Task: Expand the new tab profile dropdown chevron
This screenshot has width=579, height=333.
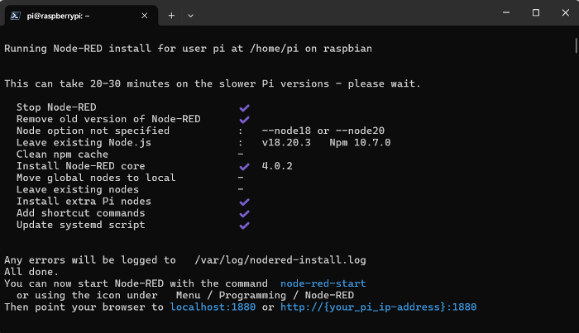Action: coord(190,16)
